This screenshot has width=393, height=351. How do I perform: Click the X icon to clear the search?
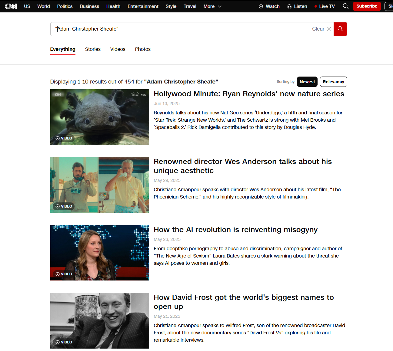point(329,29)
